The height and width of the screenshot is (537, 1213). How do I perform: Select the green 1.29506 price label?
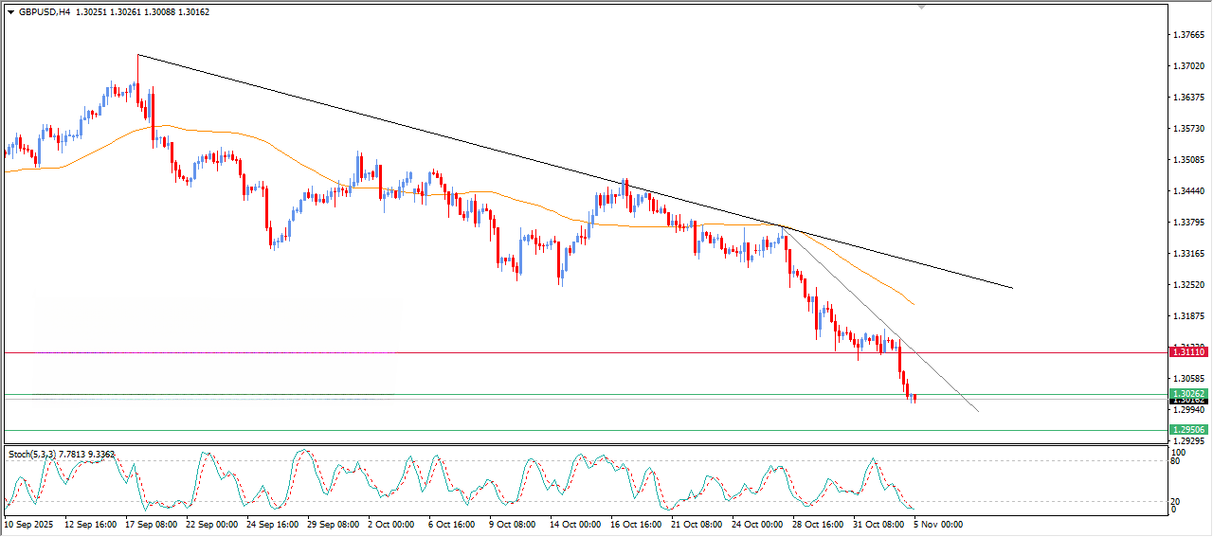[1188, 430]
